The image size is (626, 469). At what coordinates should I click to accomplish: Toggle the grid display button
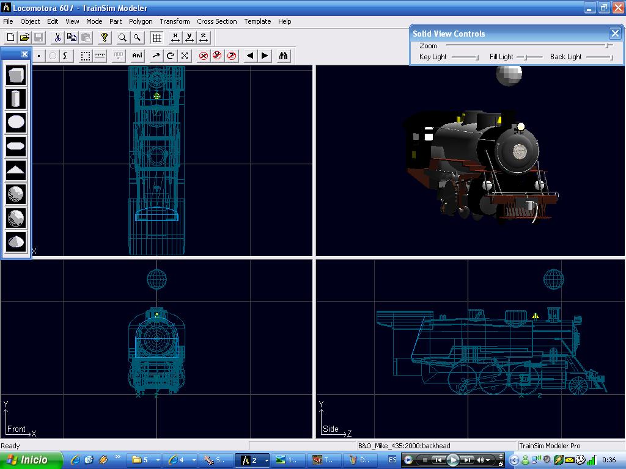157,38
